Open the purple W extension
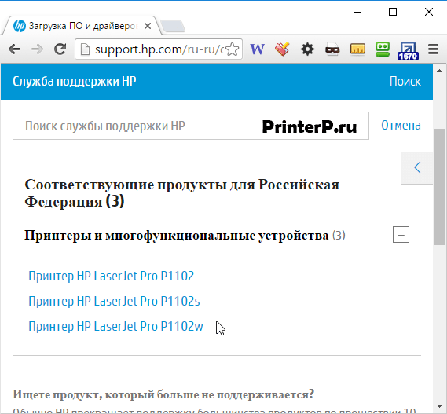Image resolution: width=447 pixels, height=414 pixels. pyautogui.click(x=258, y=49)
